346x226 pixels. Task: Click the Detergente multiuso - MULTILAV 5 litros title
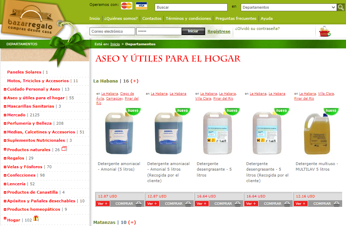tap(317, 166)
